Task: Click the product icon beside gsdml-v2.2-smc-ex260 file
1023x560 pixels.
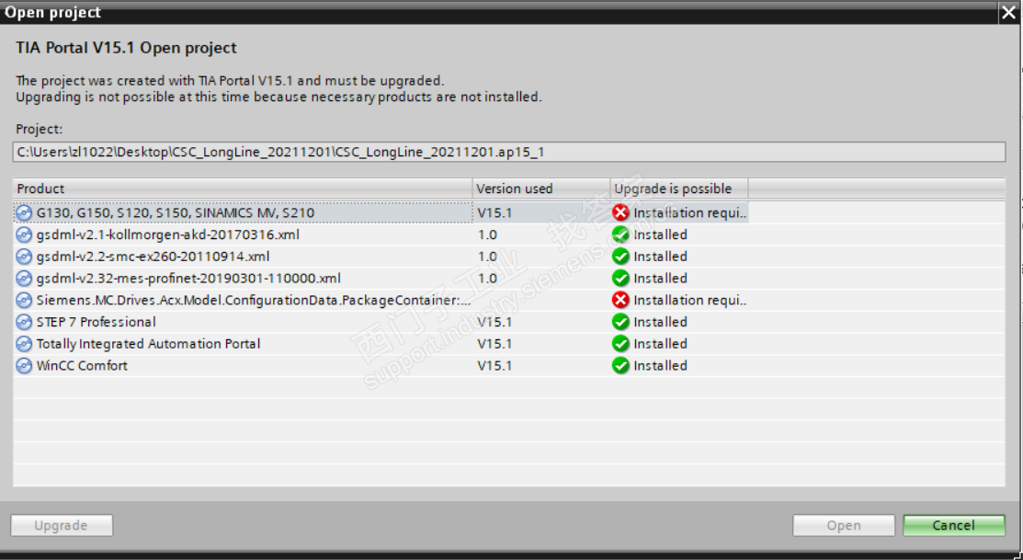Action: click(24, 257)
